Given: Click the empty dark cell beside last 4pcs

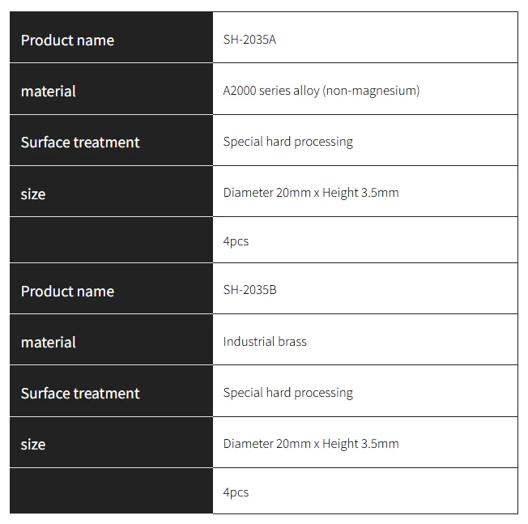Looking at the screenshot, I should point(111,491).
